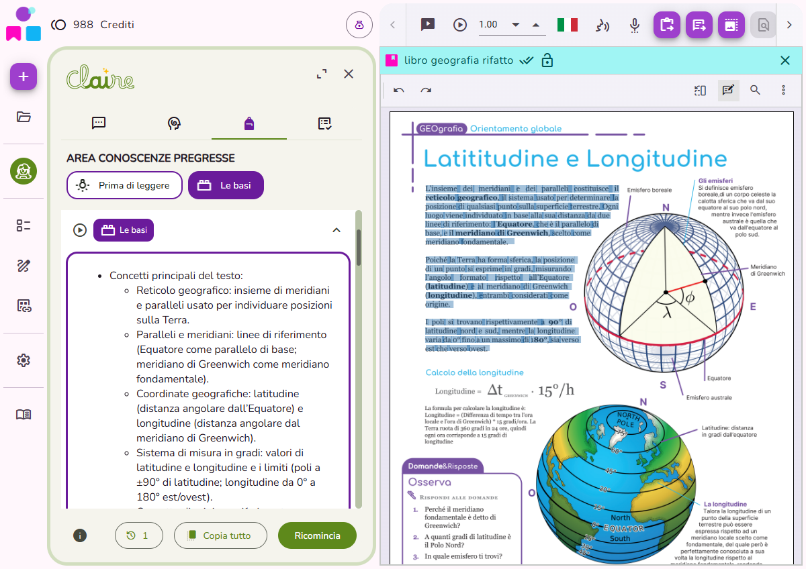Close the "libro geografia rifatto" document bar
This screenshot has width=806, height=569.
(x=785, y=60)
